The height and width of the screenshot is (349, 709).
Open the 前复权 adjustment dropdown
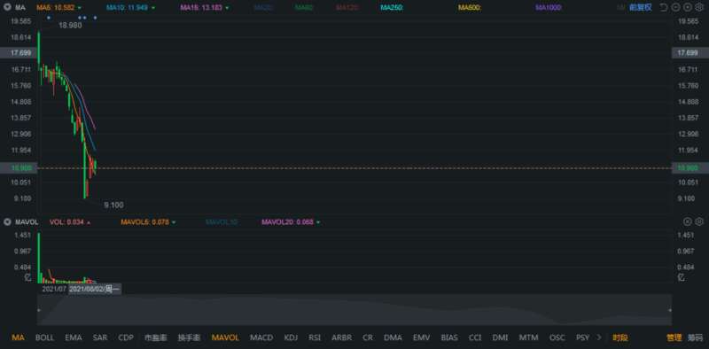640,7
